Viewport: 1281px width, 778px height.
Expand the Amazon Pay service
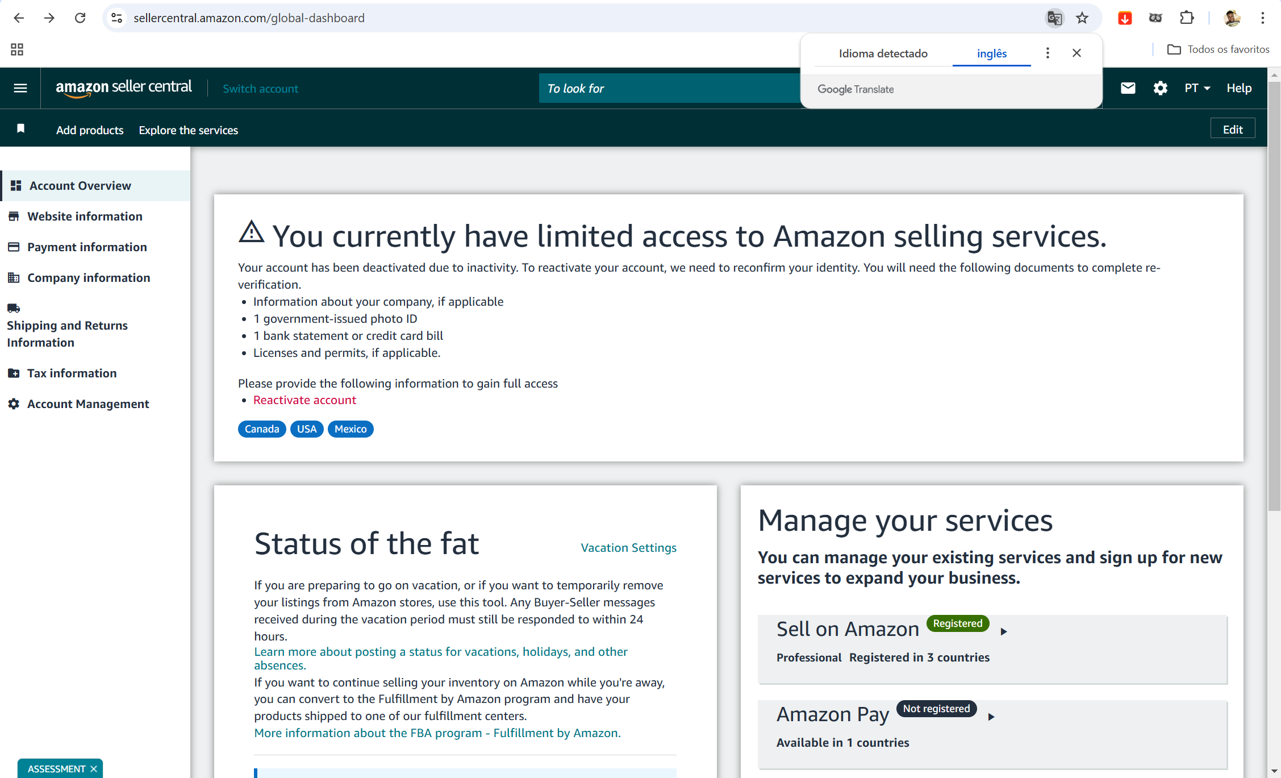coord(991,717)
